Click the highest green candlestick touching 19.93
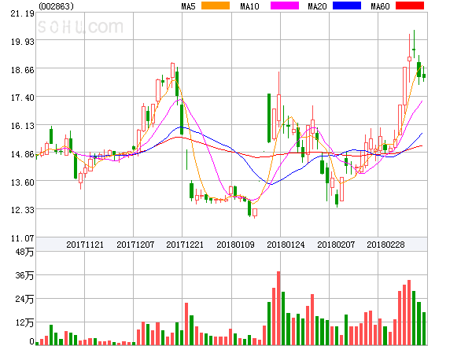The height and width of the screenshot is (346, 472). [x=414, y=44]
